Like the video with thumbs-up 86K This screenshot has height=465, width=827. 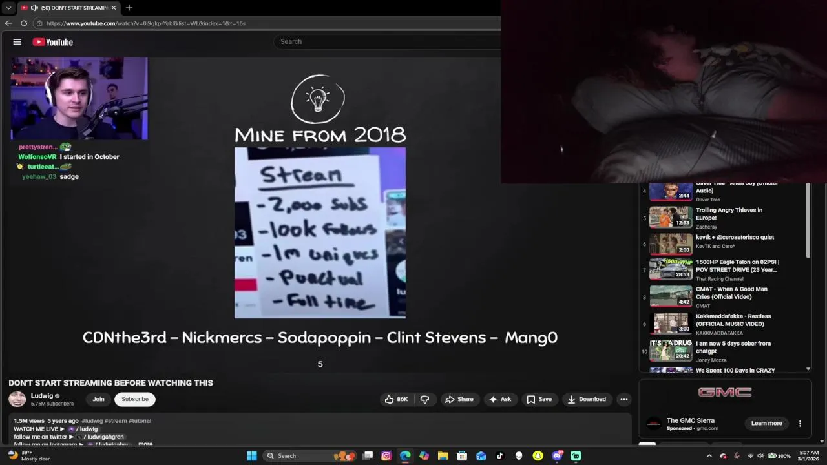point(396,399)
